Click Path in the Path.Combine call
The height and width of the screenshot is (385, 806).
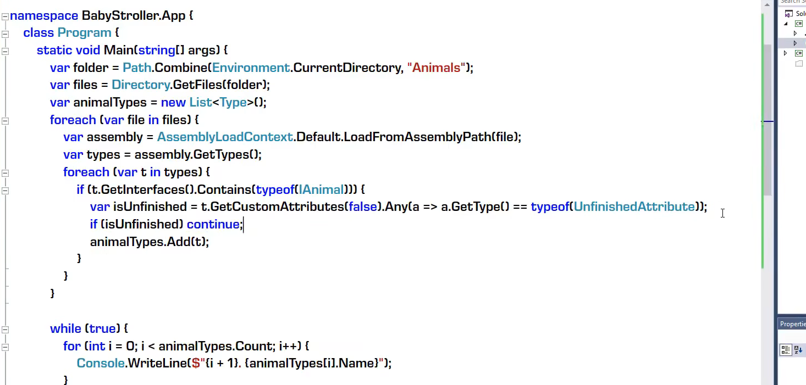pos(136,68)
